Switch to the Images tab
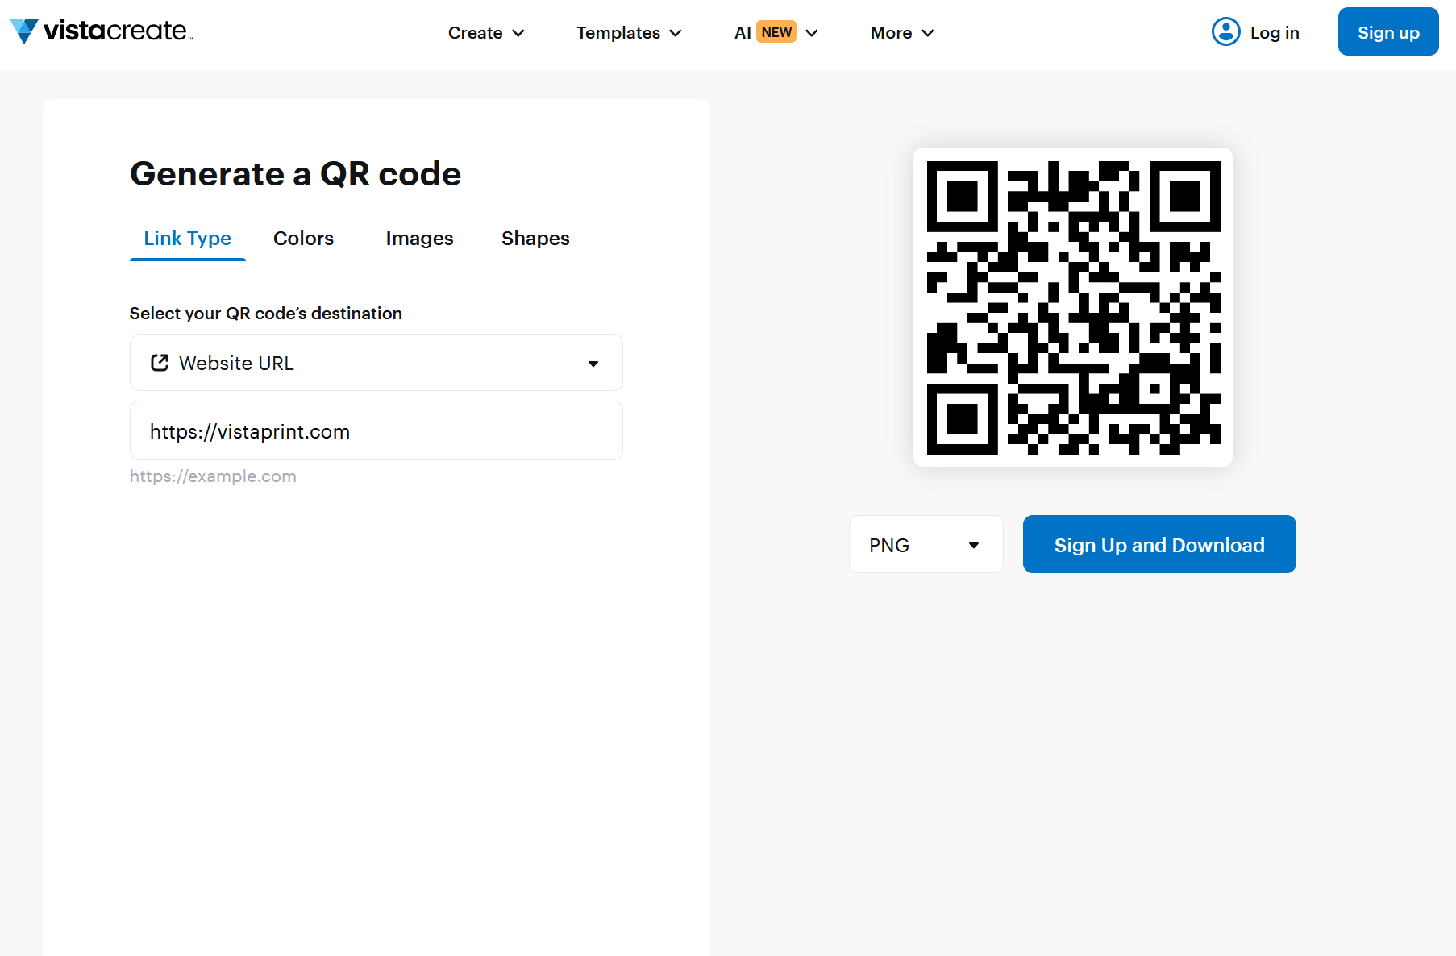 coord(419,238)
